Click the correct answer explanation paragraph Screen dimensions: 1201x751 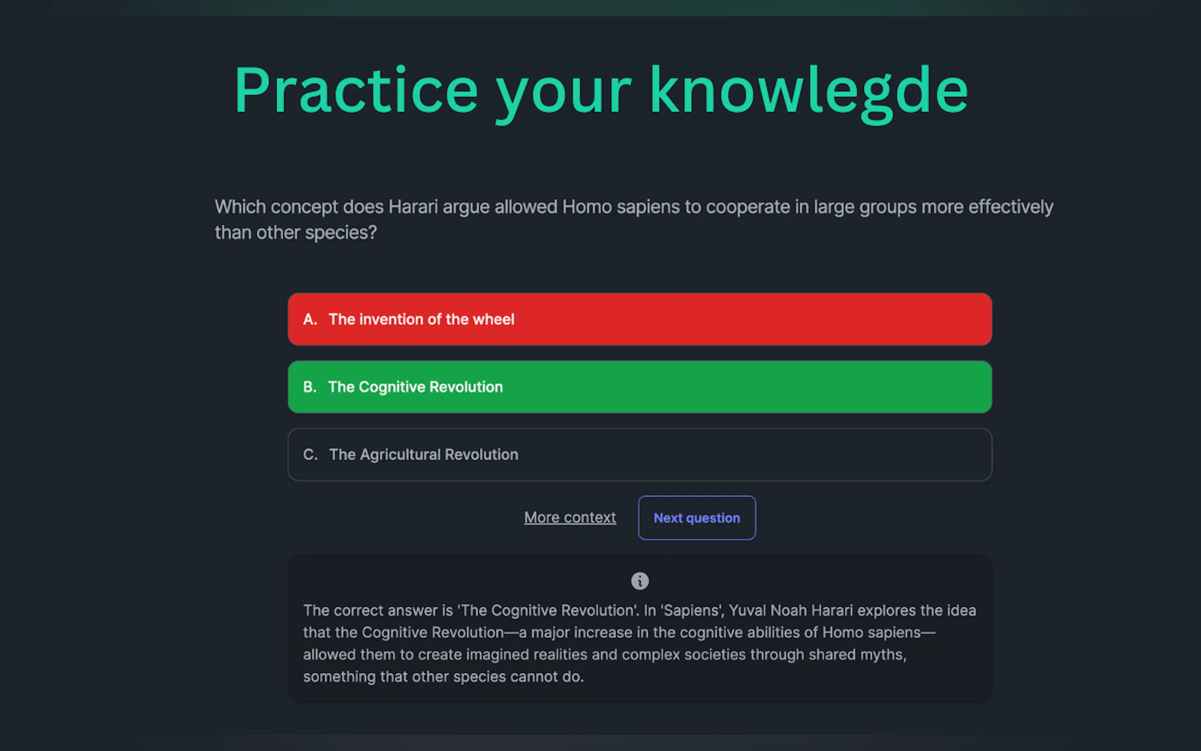point(639,643)
